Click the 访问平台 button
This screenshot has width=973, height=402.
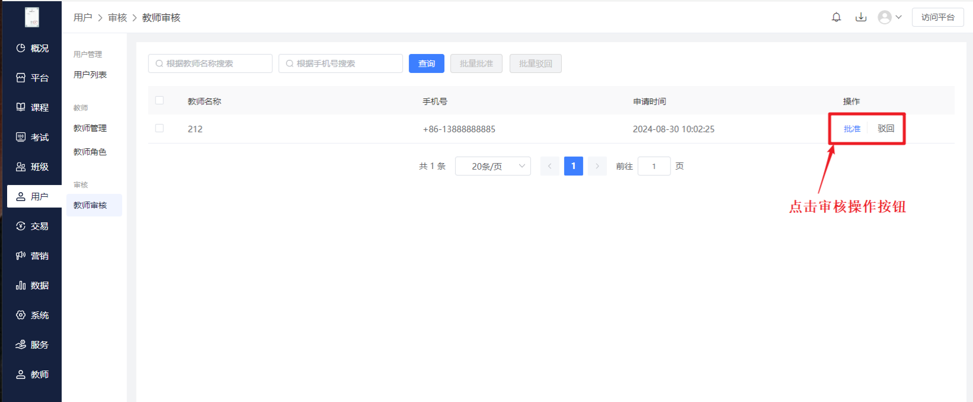[x=938, y=17]
